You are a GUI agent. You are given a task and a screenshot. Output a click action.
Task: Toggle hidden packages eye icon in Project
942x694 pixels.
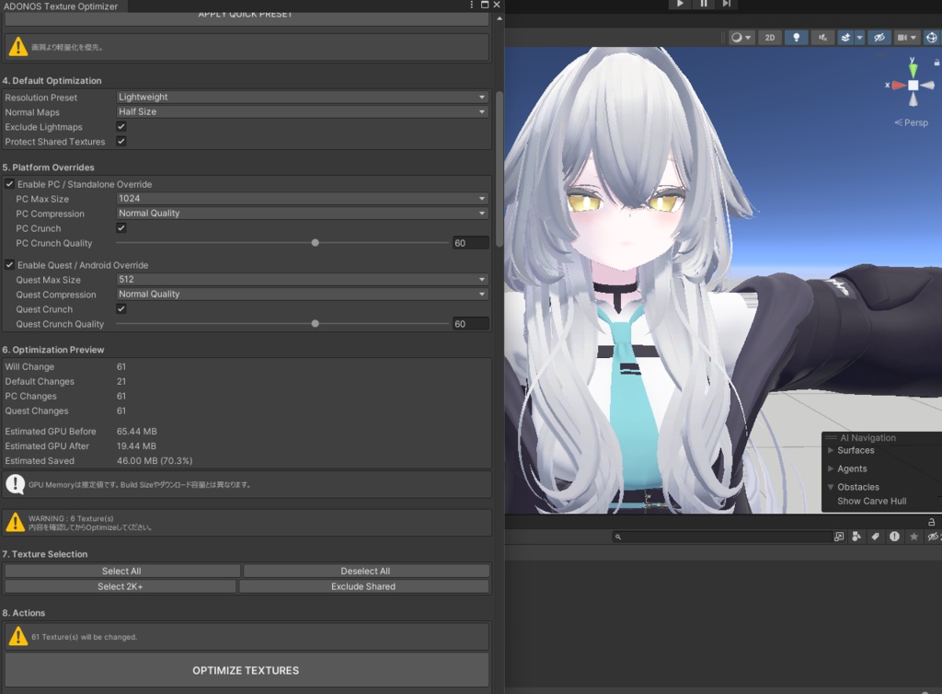click(x=933, y=537)
